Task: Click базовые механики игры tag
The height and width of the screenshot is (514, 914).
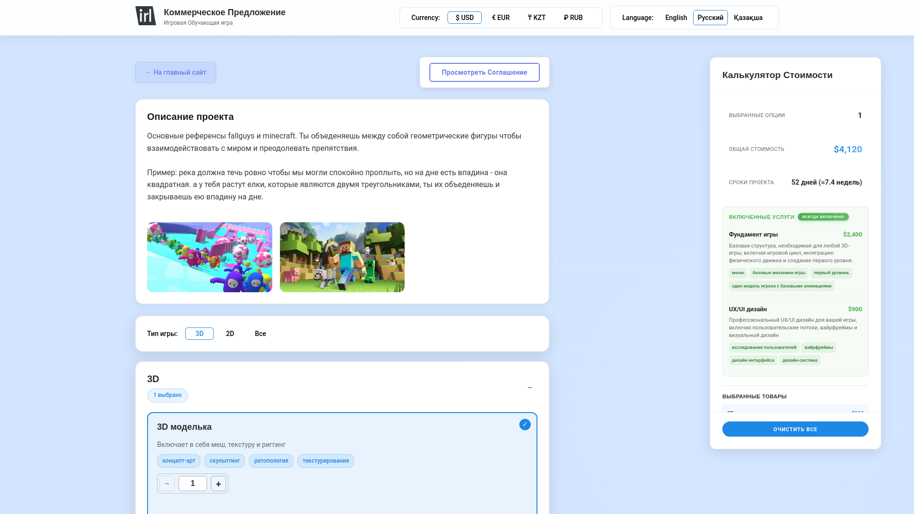Action: pyautogui.click(x=779, y=273)
